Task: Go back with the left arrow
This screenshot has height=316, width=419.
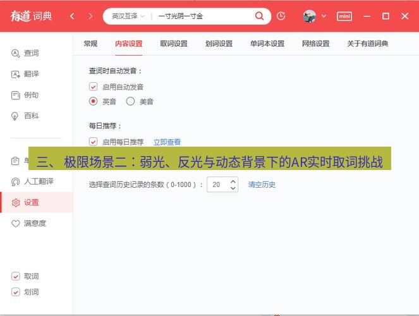Action: pos(72,16)
